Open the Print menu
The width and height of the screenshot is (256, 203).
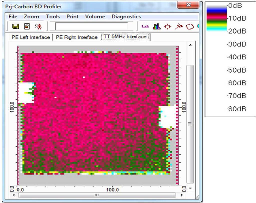[72, 17]
